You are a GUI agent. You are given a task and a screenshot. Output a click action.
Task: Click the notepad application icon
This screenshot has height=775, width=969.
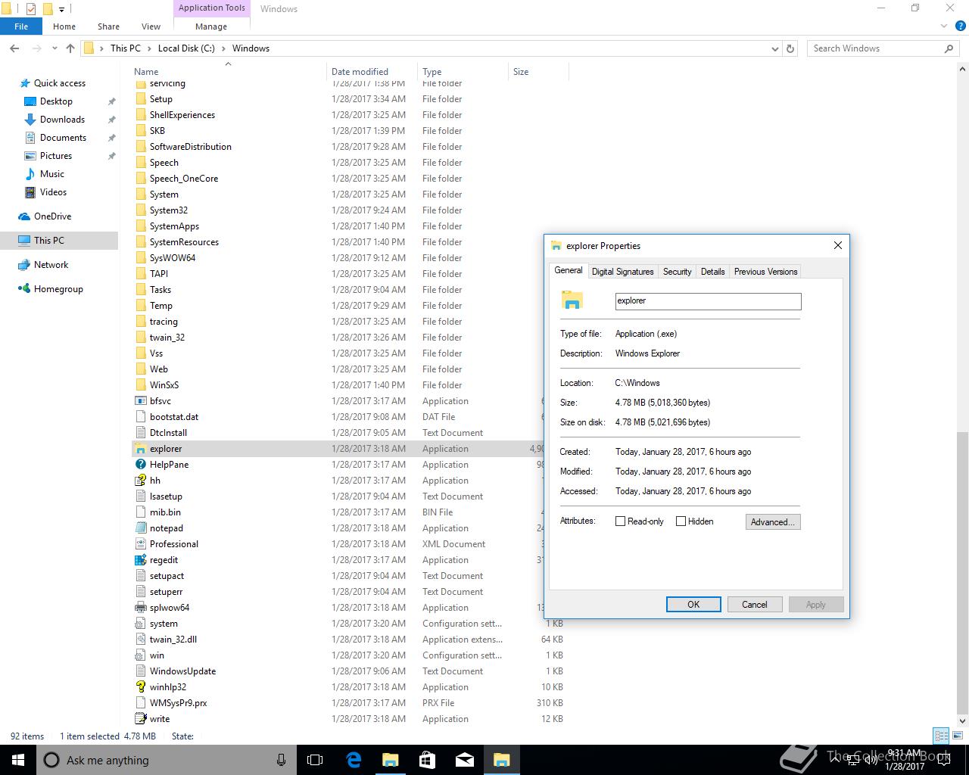click(140, 528)
